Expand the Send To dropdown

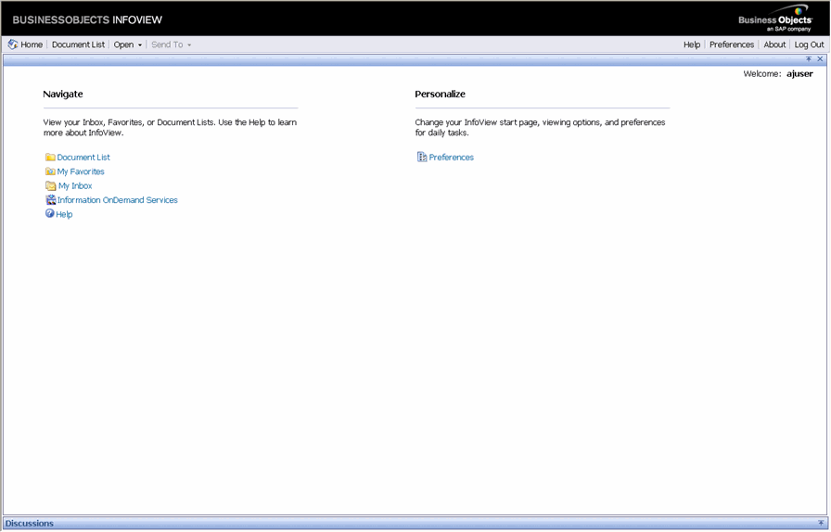tap(172, 44)
